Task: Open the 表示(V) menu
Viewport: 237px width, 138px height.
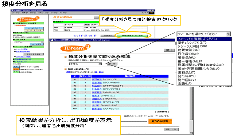Action: (33, 13)
